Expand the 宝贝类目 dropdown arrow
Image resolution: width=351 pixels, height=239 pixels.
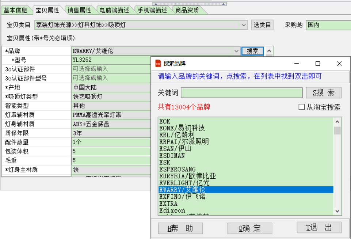(x=244, y=25)
